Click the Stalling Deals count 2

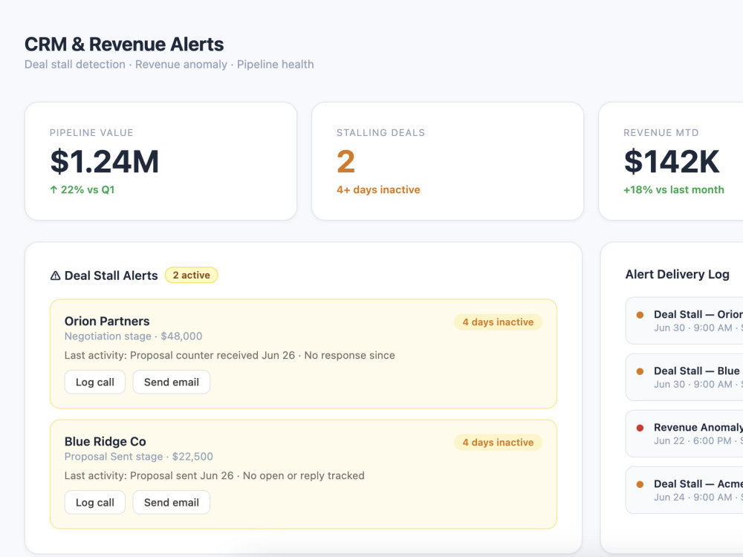[346, 161]
